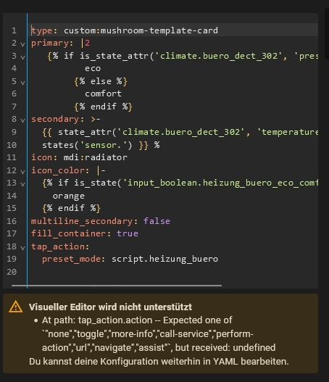Click on script.heizung_buero value
The height and width of the screenshot is (382, 329).
pos(165,259)
